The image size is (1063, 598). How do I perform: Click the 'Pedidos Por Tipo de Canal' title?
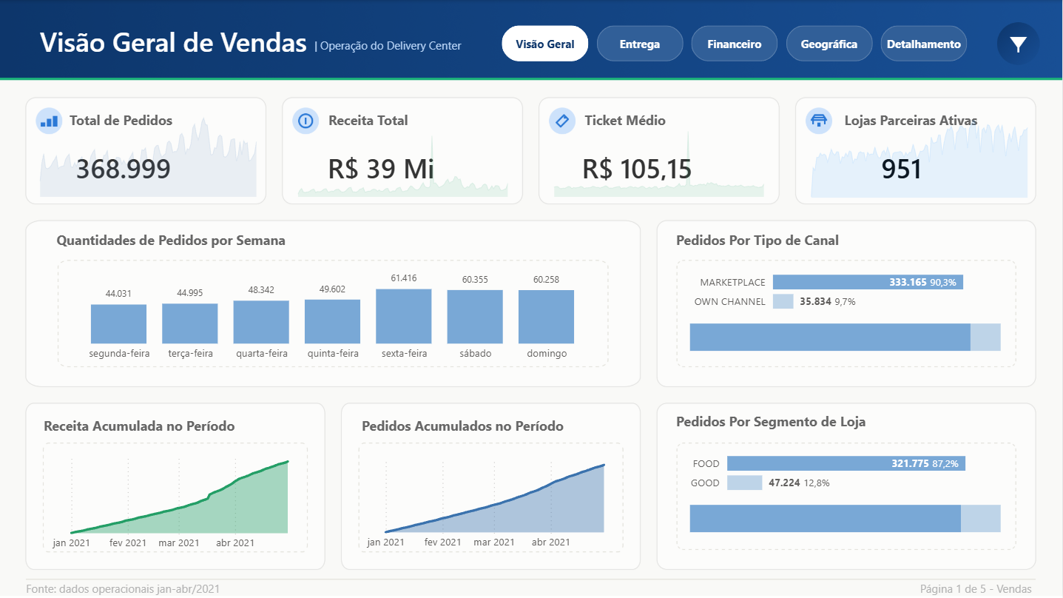(757, 241)
